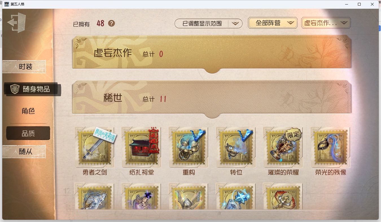Collapse the 稀世 section banner

click(212, 99)
